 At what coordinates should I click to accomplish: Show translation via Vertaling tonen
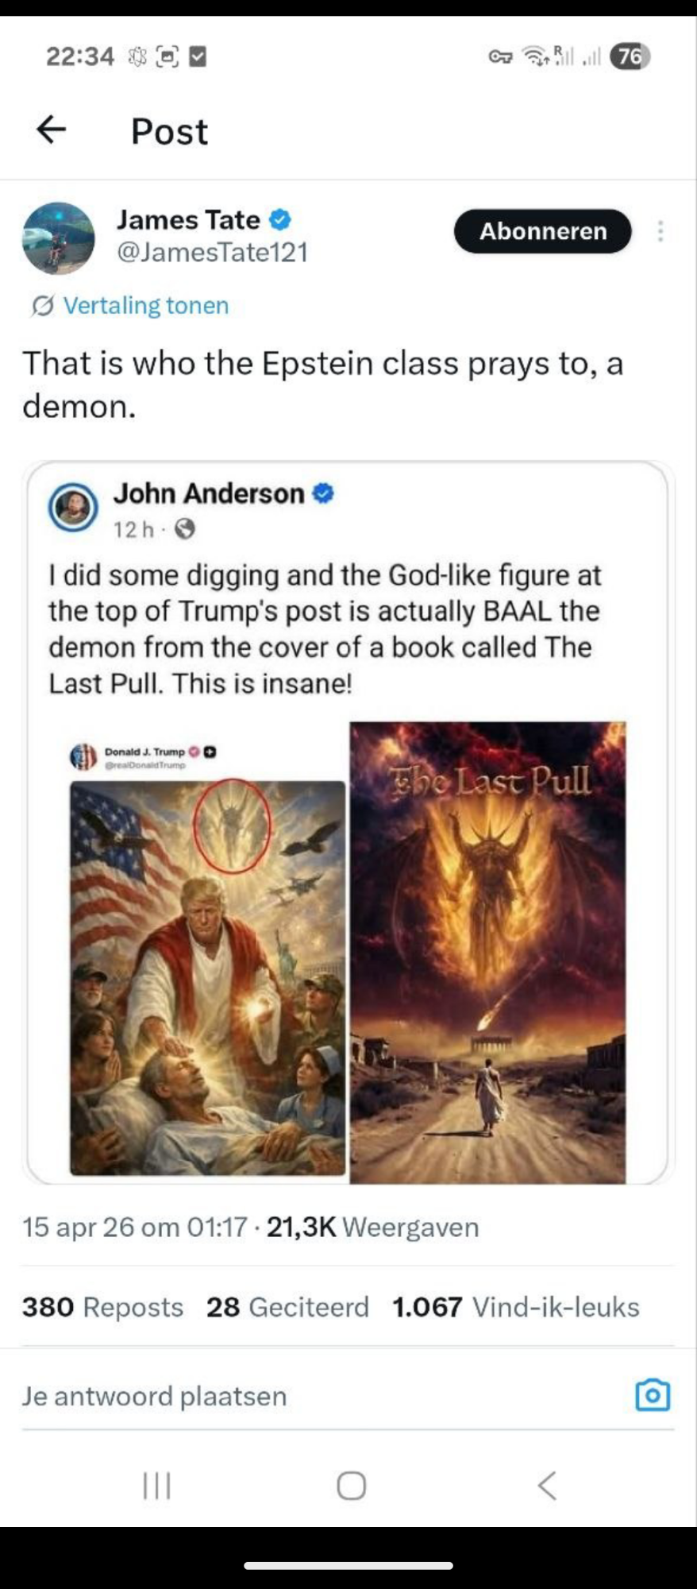[x=130, y=305]
